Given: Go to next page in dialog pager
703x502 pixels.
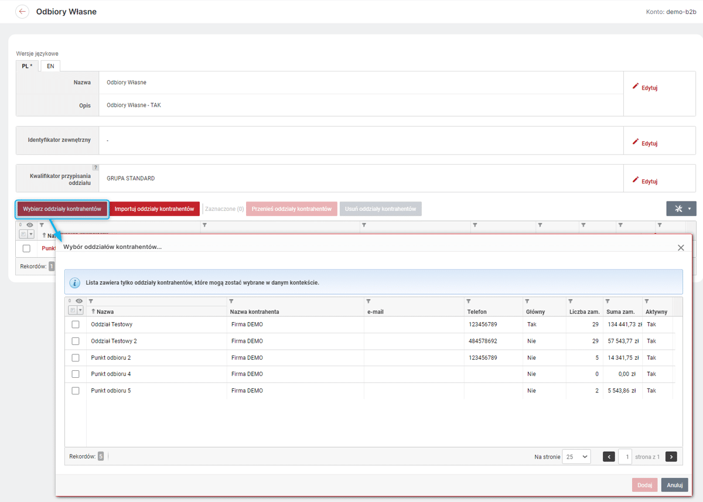Looking at the screenshot, I should pyautogui.click(x=671, y=457).
